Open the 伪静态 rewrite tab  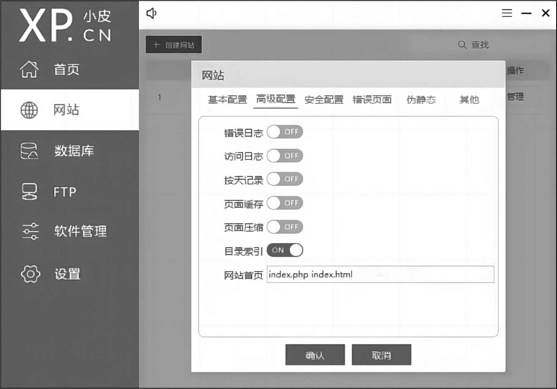421,100
